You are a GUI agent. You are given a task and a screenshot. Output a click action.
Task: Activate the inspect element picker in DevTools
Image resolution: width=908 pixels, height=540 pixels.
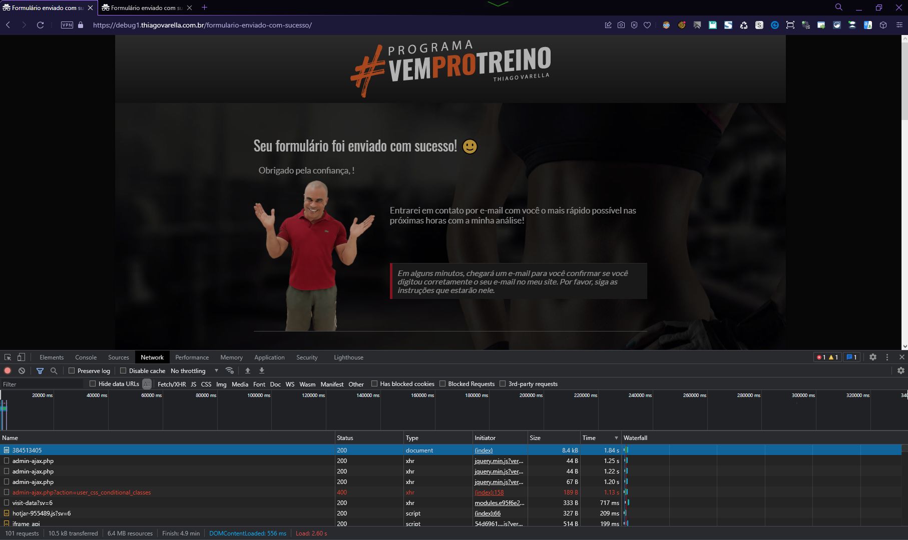8,357
